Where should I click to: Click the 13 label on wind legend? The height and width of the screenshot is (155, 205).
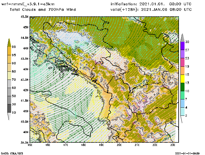[187, 83]
